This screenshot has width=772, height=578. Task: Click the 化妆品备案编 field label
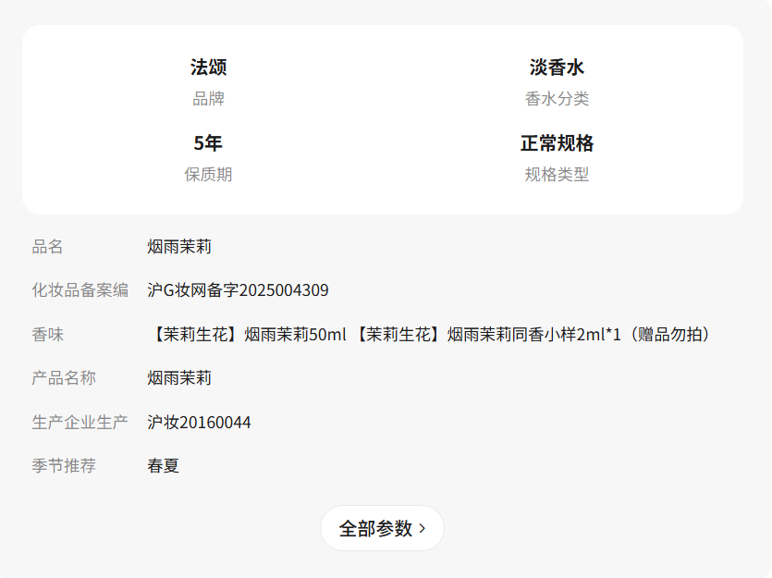80,290
